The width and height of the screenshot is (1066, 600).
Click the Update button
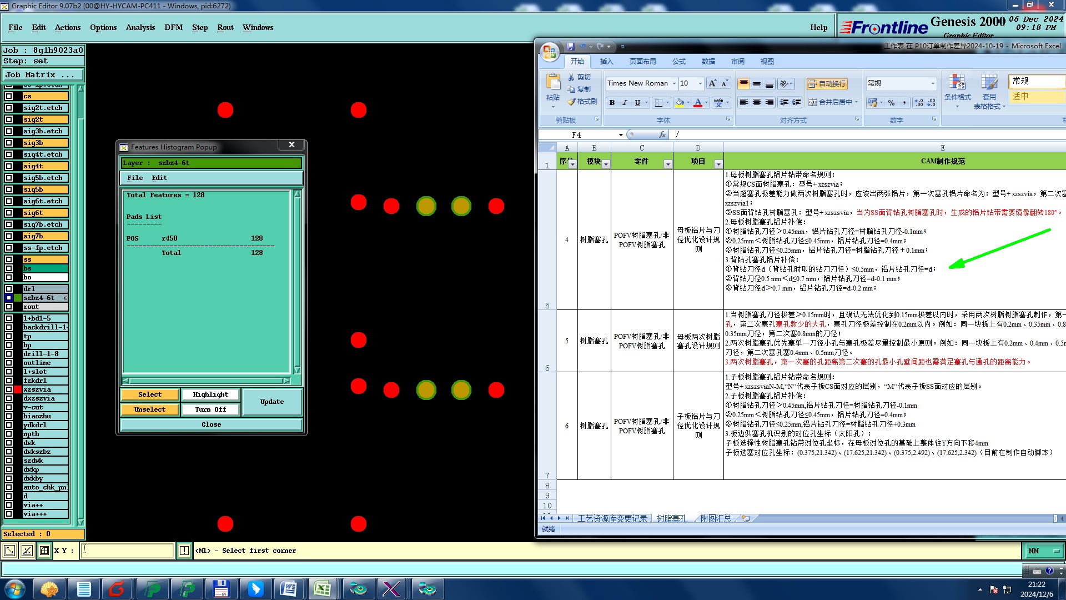272,402
